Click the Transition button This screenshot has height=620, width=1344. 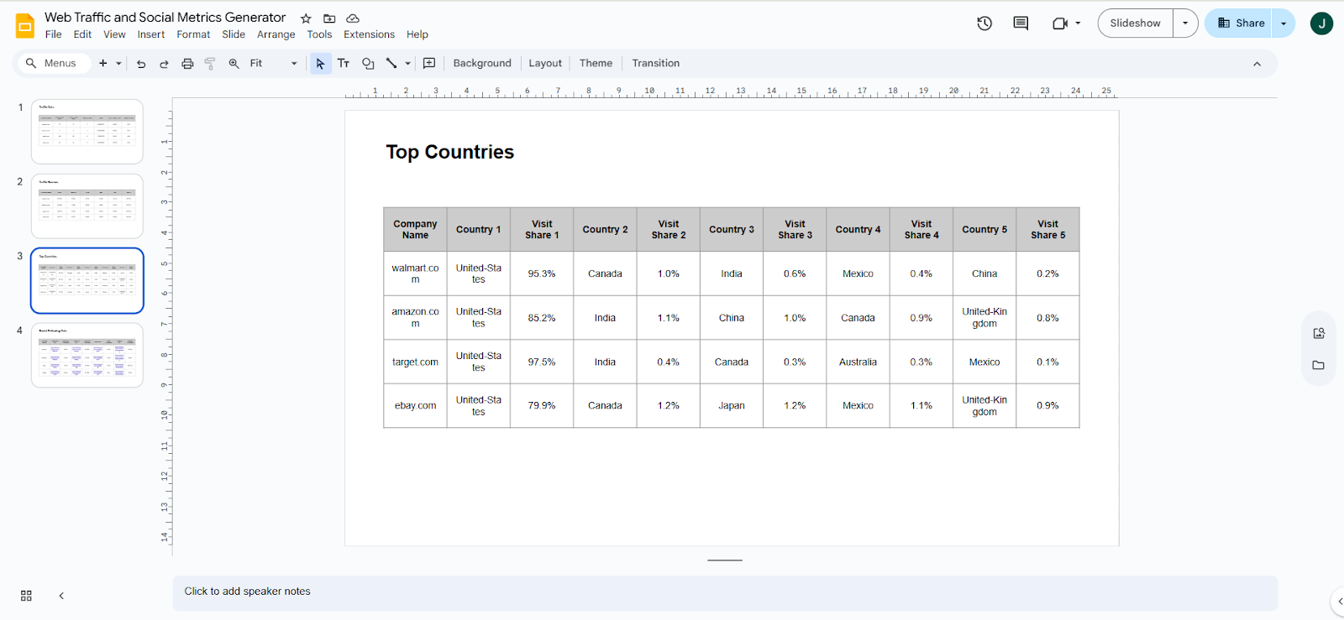click(x=656, y=63)
